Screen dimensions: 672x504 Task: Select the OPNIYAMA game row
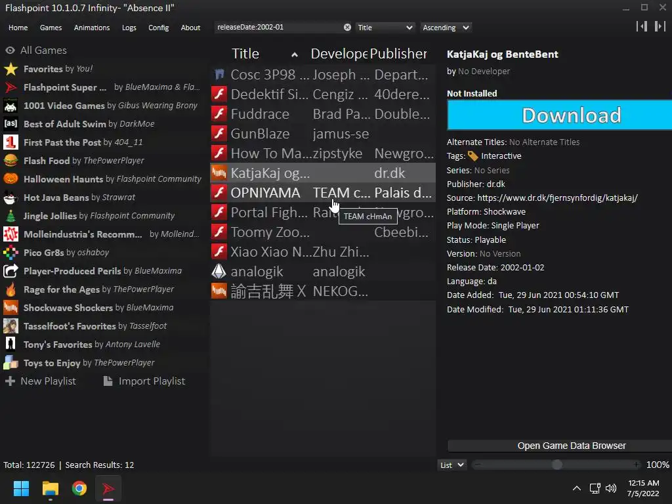coord(323,193)
